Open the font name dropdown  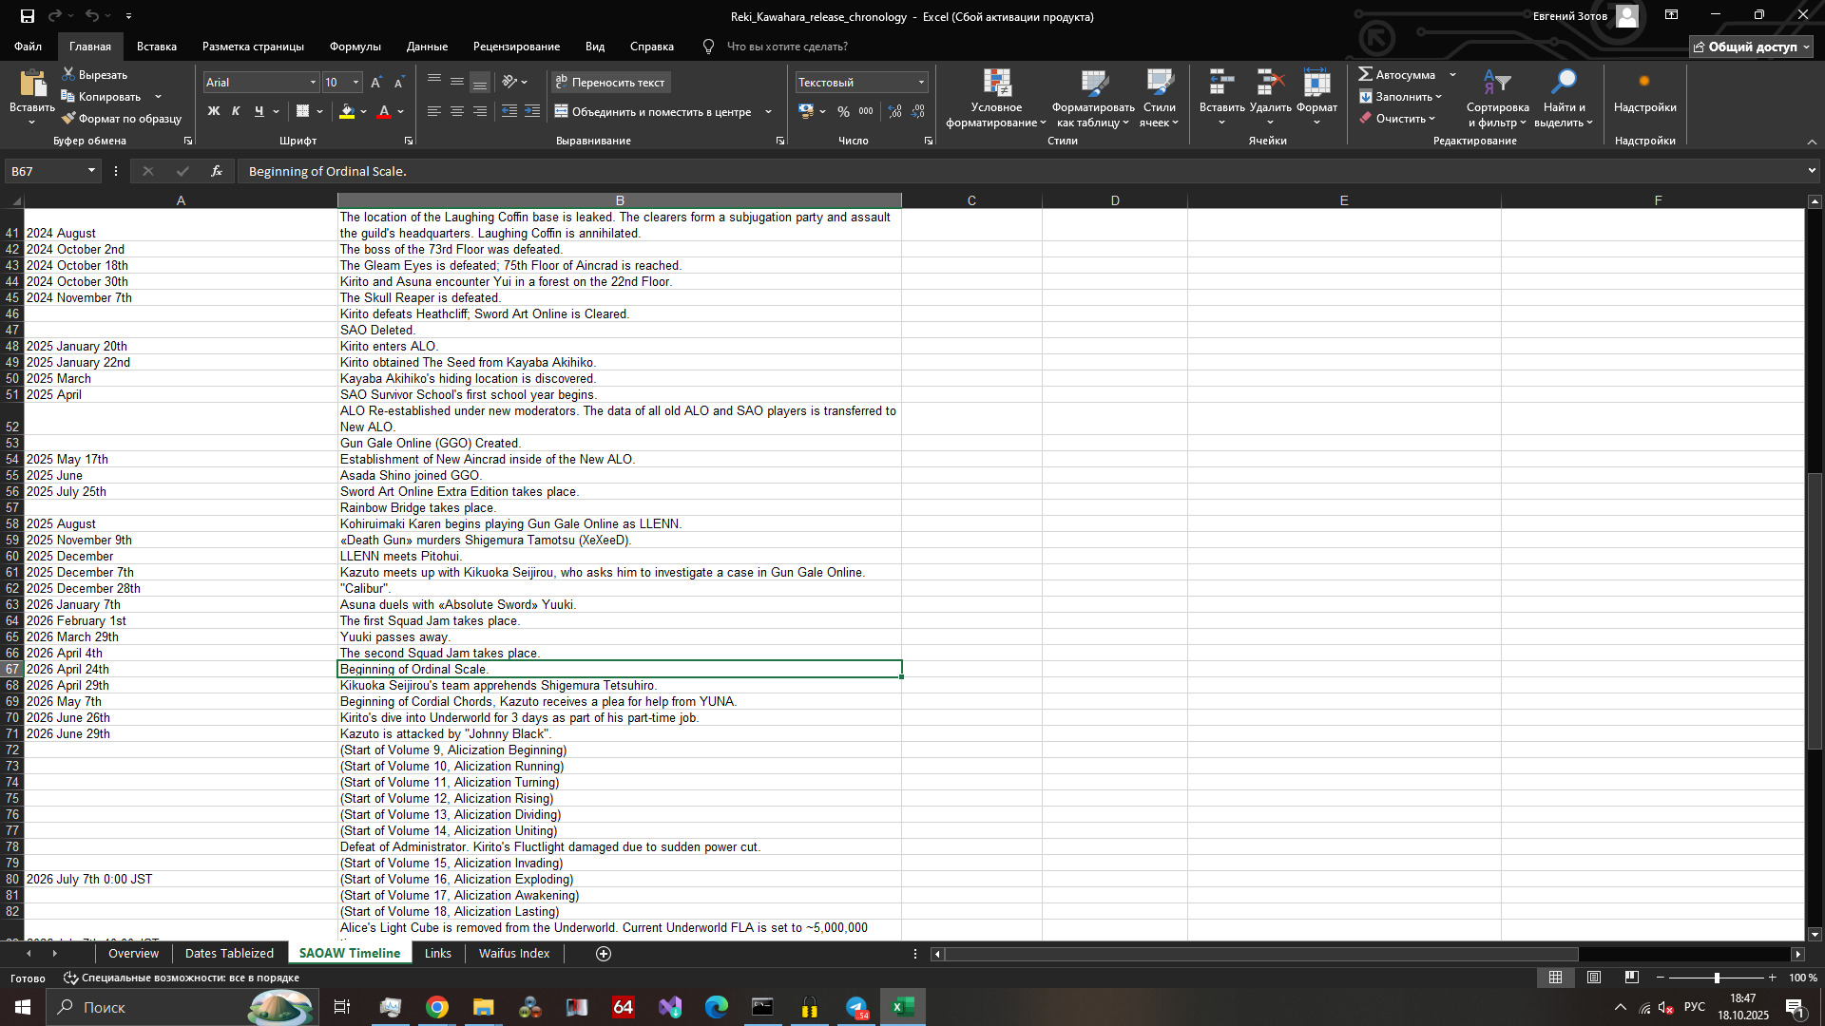point(313,83)
